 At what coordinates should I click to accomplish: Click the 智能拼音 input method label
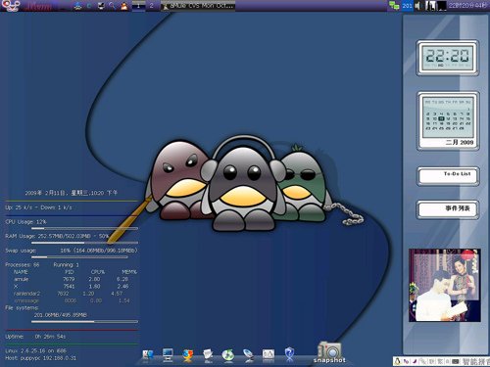coord(476,361)
